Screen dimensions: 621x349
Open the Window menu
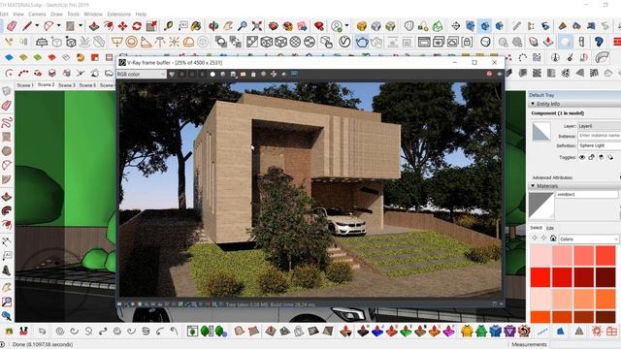[93, 14]
